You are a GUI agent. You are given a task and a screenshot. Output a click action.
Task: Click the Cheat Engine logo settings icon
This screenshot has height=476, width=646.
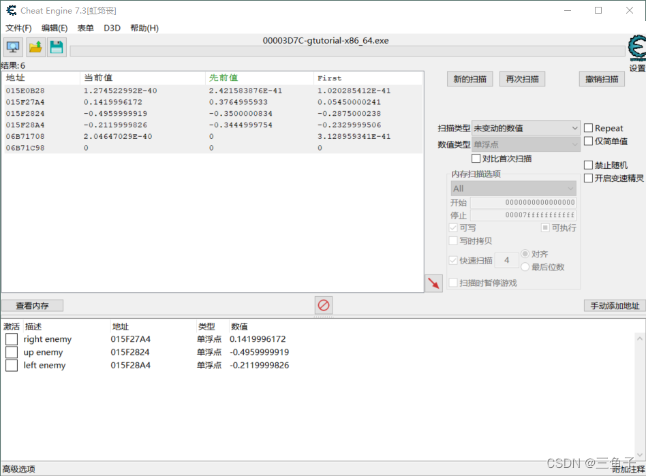(637, 47)
